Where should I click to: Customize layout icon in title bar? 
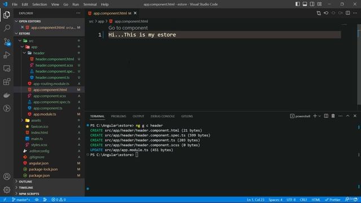[319, 4]
